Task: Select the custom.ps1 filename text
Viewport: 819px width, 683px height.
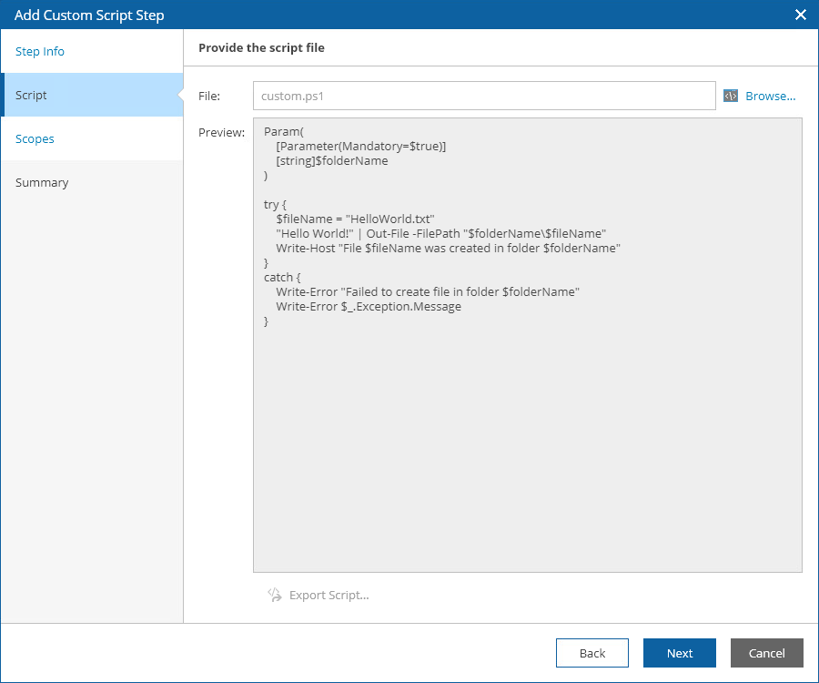Action: click(290, 96)
